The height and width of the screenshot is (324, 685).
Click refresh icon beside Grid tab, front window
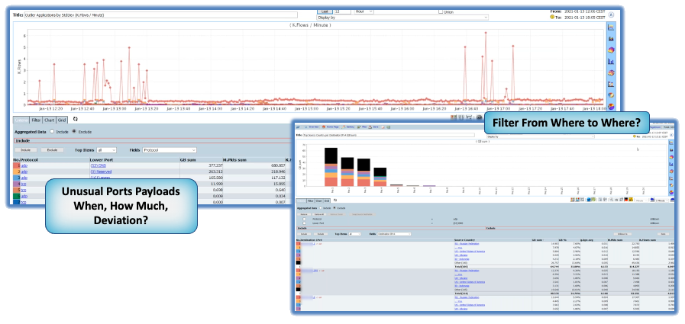point(335,200)
